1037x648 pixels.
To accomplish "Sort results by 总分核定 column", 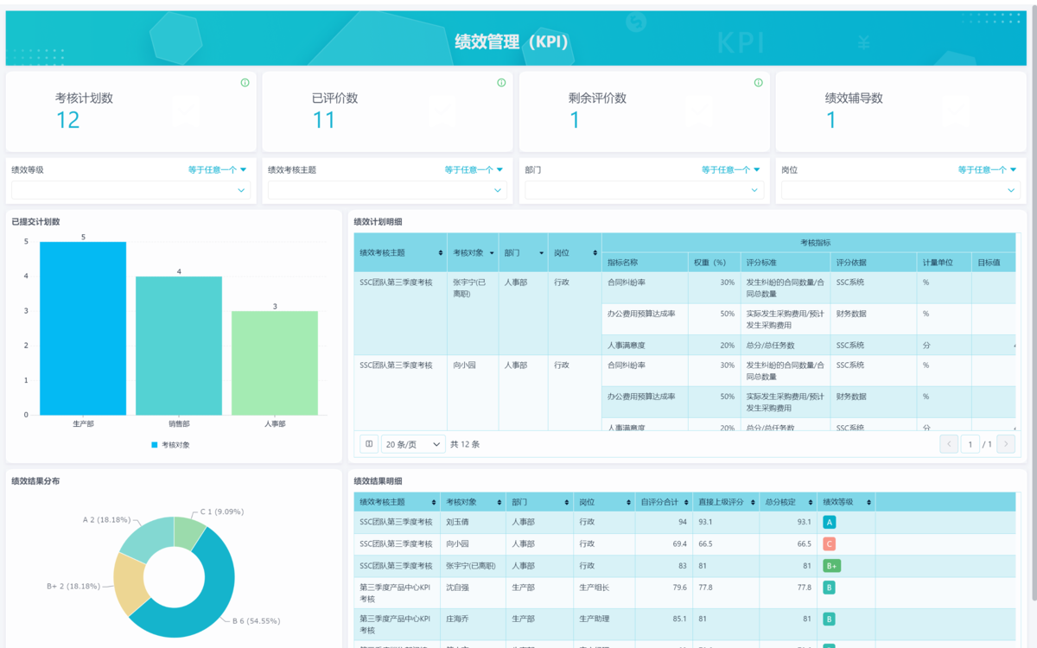I will coord(811,502).
